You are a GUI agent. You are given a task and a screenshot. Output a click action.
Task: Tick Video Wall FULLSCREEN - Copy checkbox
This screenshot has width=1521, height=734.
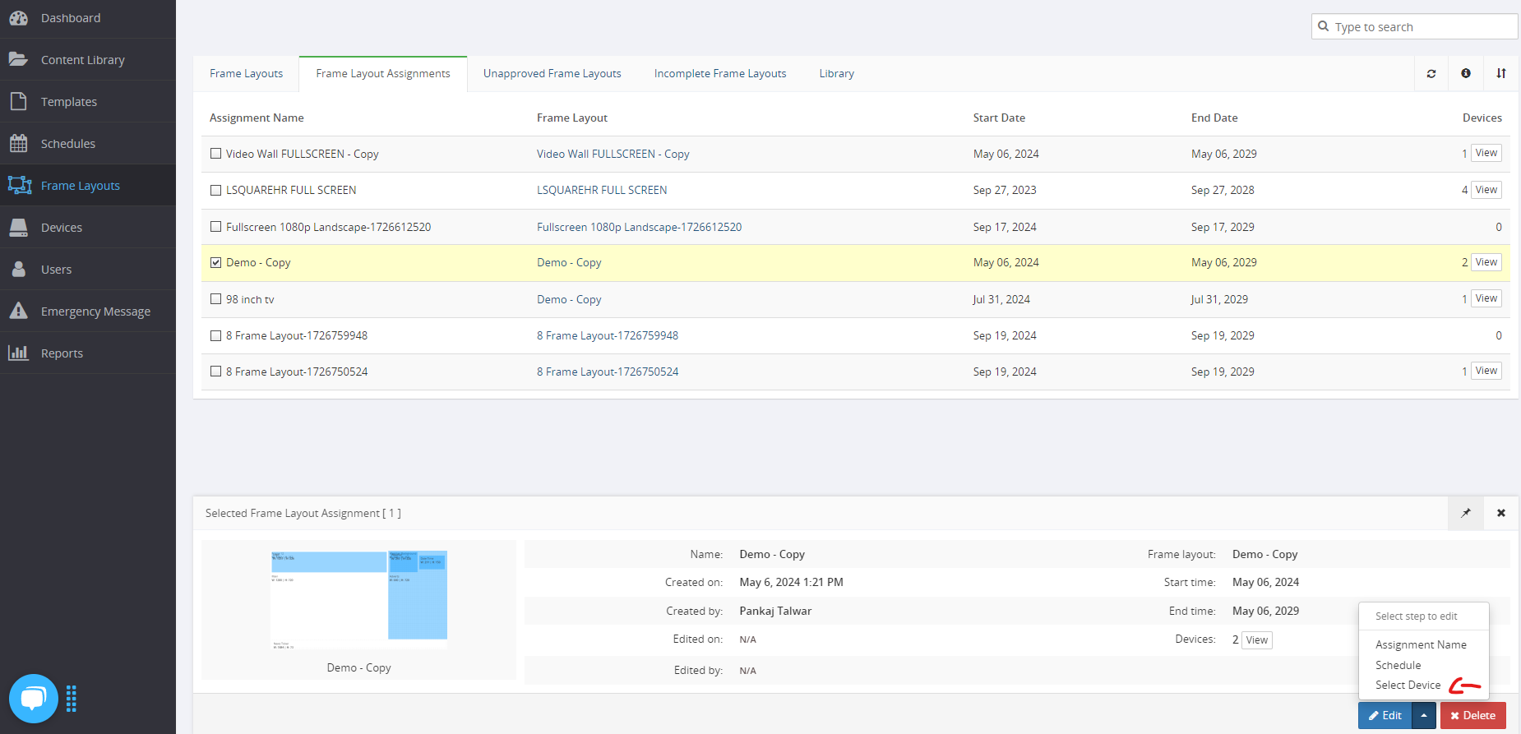point(215,154)
